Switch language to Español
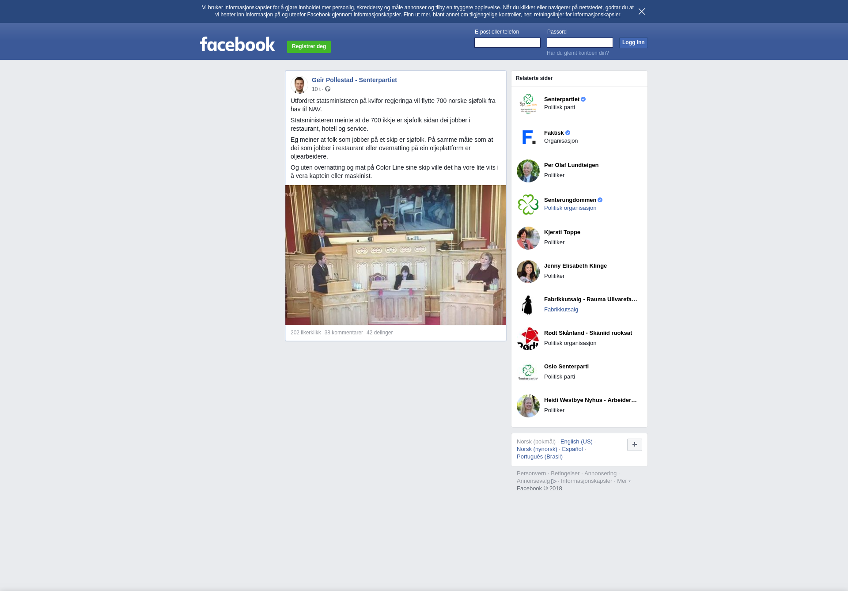 (x=572, y=449)
